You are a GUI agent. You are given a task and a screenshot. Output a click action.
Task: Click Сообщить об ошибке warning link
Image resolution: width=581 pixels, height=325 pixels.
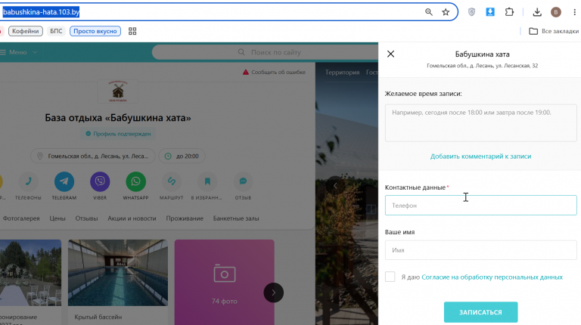coord(274,73)
